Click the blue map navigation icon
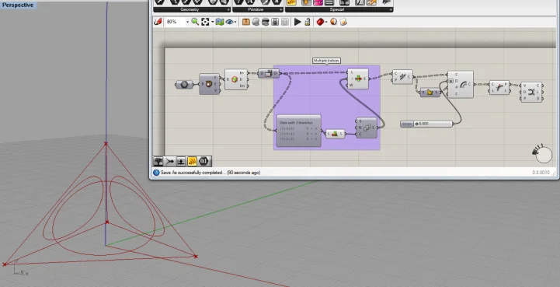Image resolution: width=560 pixels, height=287 pixels. point(220,23)
